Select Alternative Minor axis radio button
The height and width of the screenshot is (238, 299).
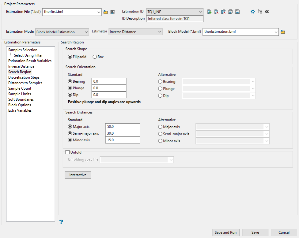click(x=160, y=141)
